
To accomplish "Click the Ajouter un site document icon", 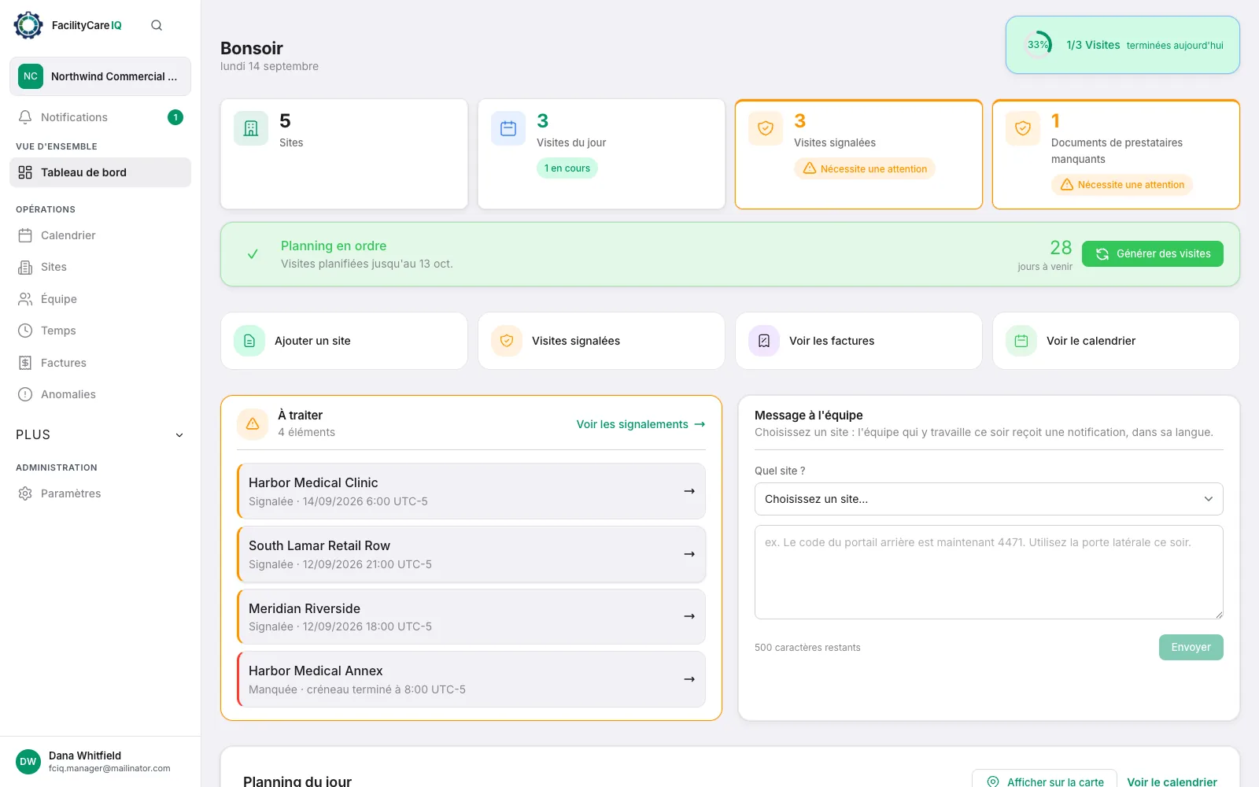I will [249, 341].
